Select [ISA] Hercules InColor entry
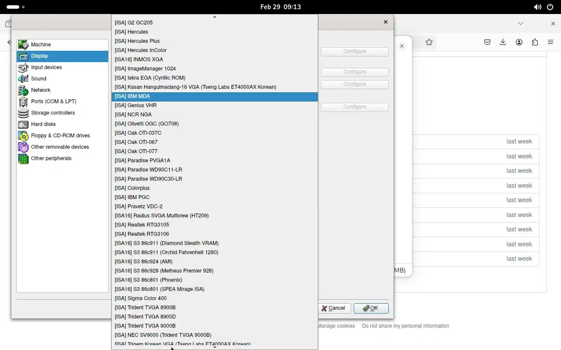 pyautogui.click(x=215, y=50)
